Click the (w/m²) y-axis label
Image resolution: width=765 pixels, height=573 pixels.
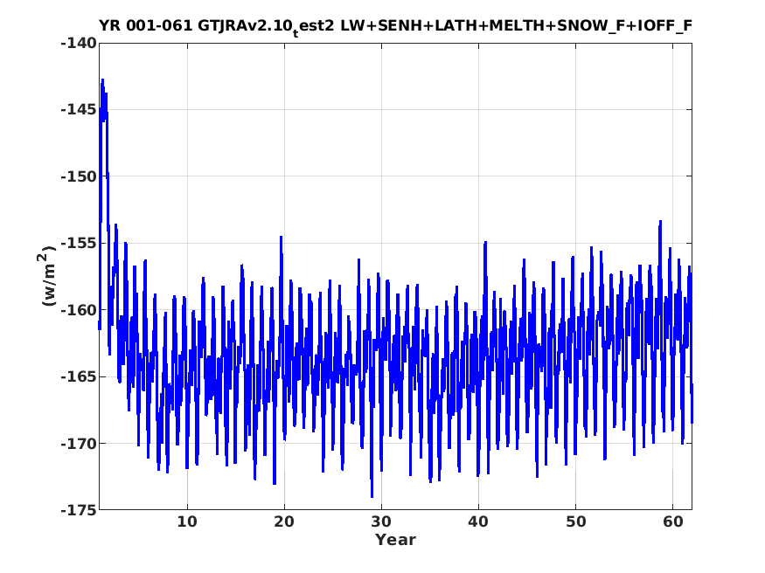[45, 276]
